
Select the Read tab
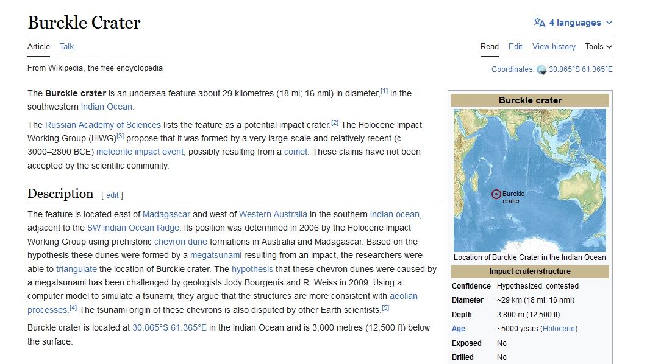coord(490,47)
